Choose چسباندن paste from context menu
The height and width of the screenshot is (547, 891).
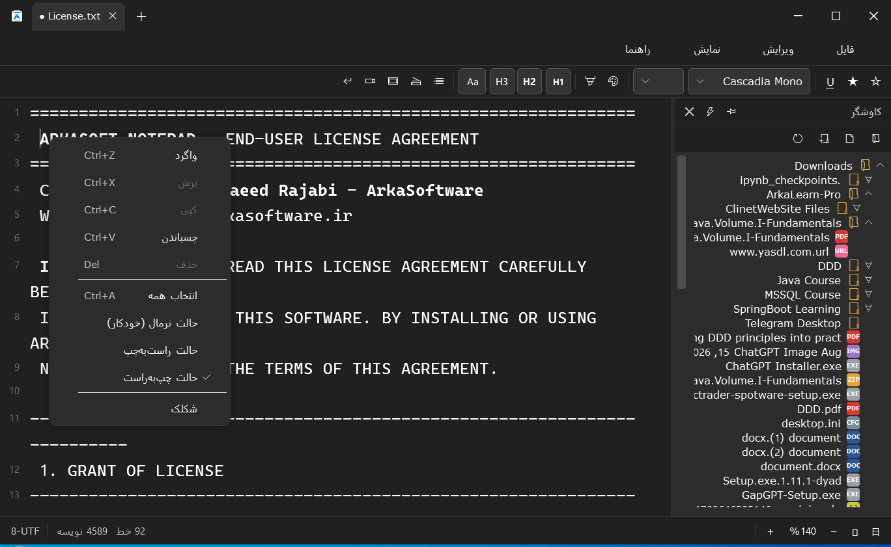tap(139, 237)
